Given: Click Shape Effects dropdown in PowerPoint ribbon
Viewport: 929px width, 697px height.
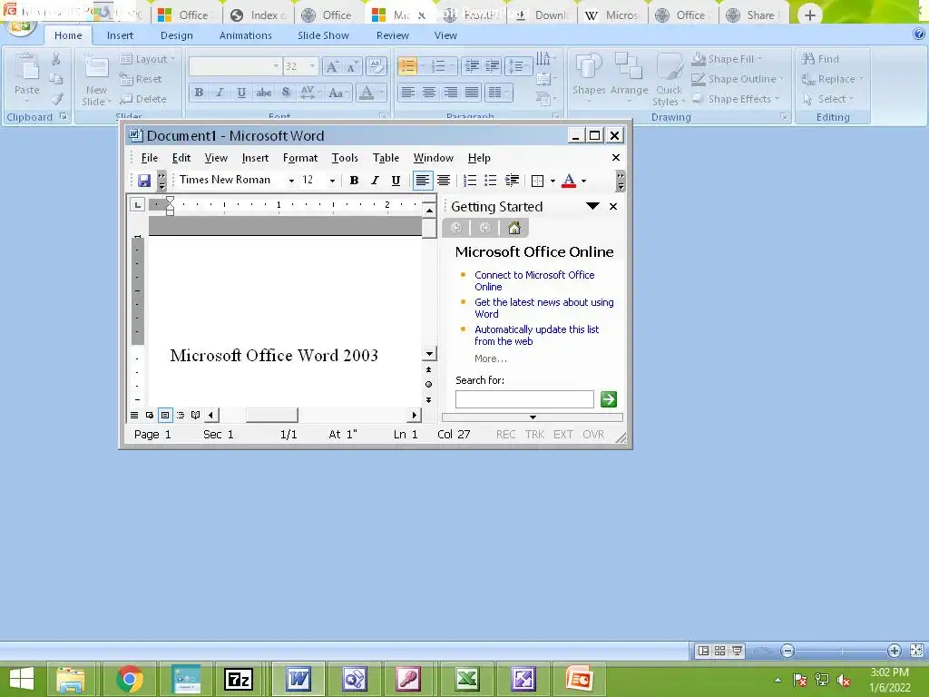Looking at the screenshot, I should click(736, 99).
